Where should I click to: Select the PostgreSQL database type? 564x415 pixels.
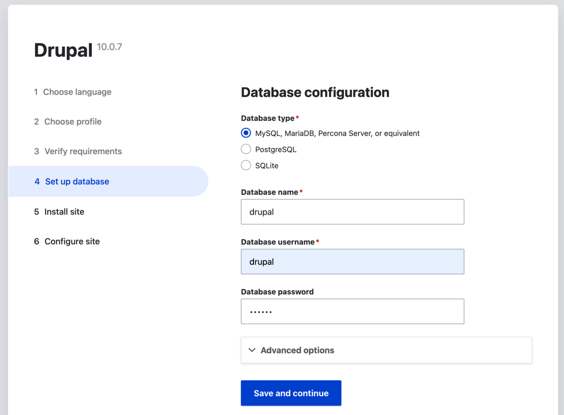pyautogui.click(x=246, y=149)
